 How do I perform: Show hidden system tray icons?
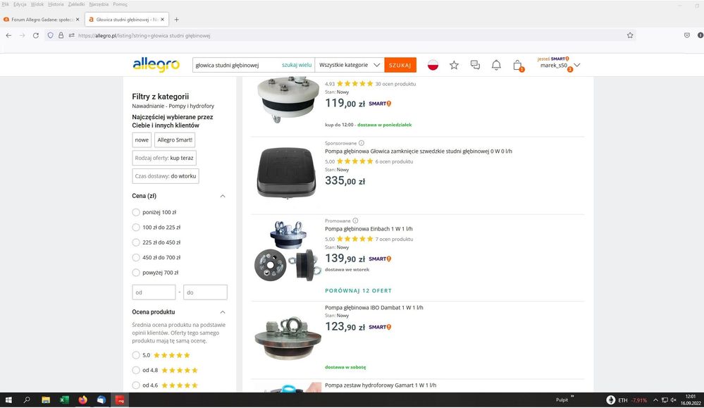[655, 400]
